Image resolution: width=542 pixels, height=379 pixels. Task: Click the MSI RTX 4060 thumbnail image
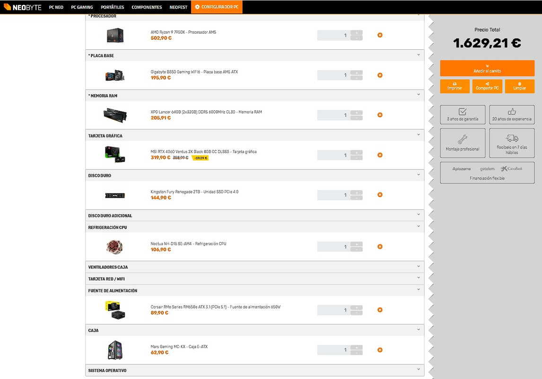115,154
